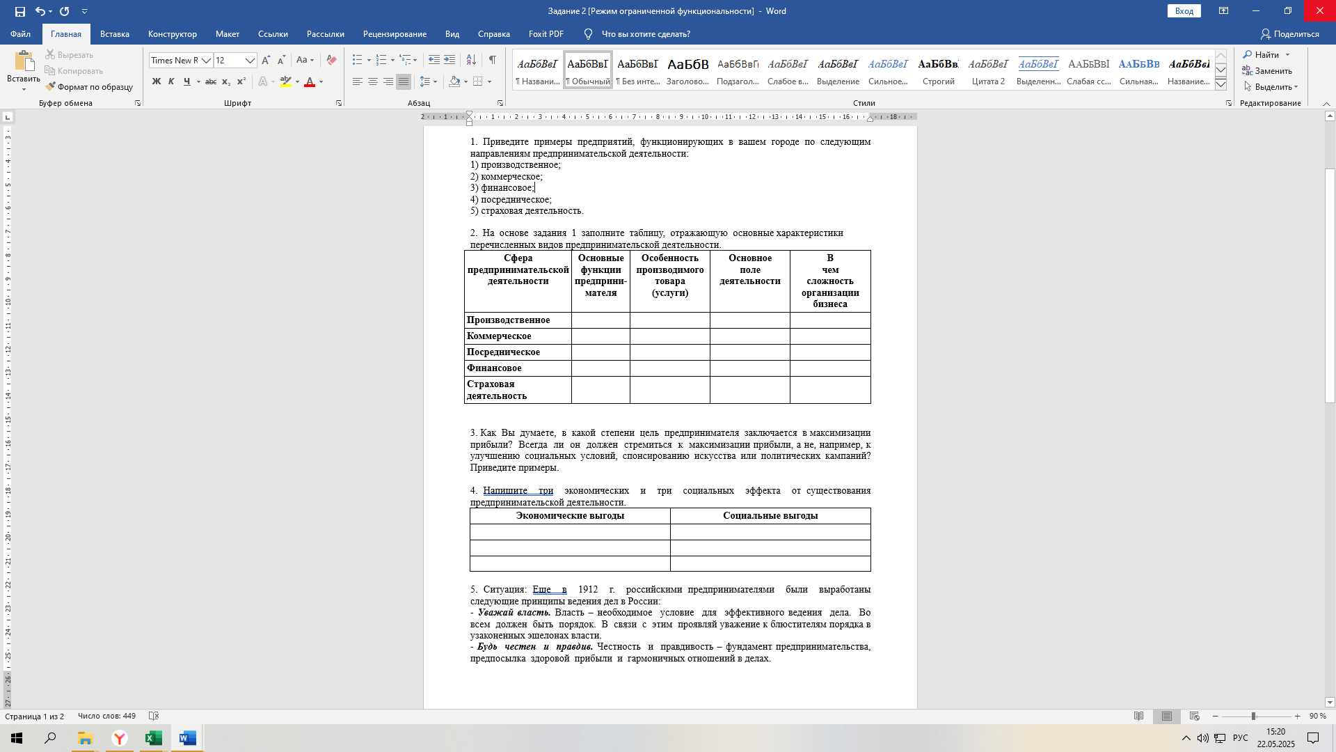The height and width of the screenshot is (752, 1336).
Task: Click the Save floppy disk icon
Action: click(x=20, y=11)
